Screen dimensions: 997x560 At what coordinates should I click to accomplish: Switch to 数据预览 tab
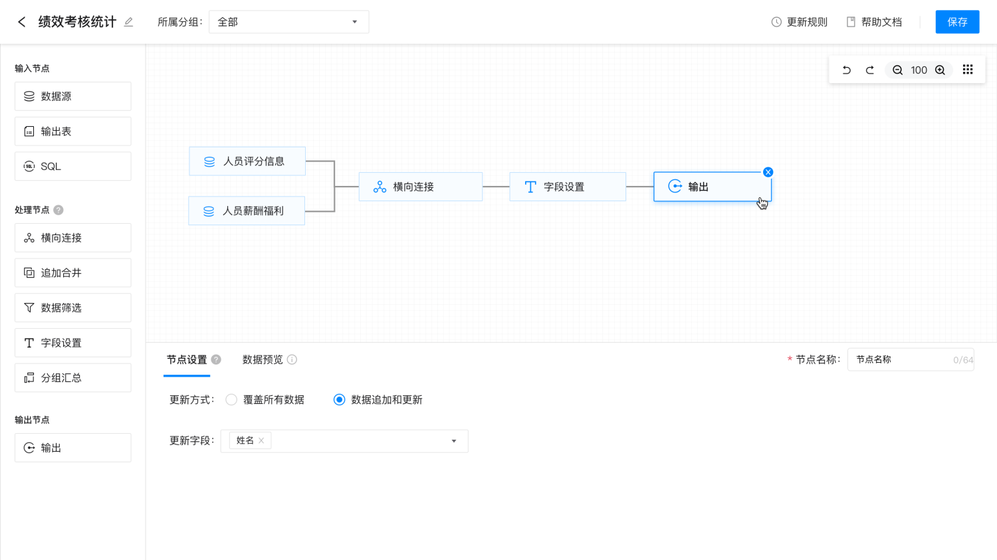pyautogui.click(x=263, y=359)
